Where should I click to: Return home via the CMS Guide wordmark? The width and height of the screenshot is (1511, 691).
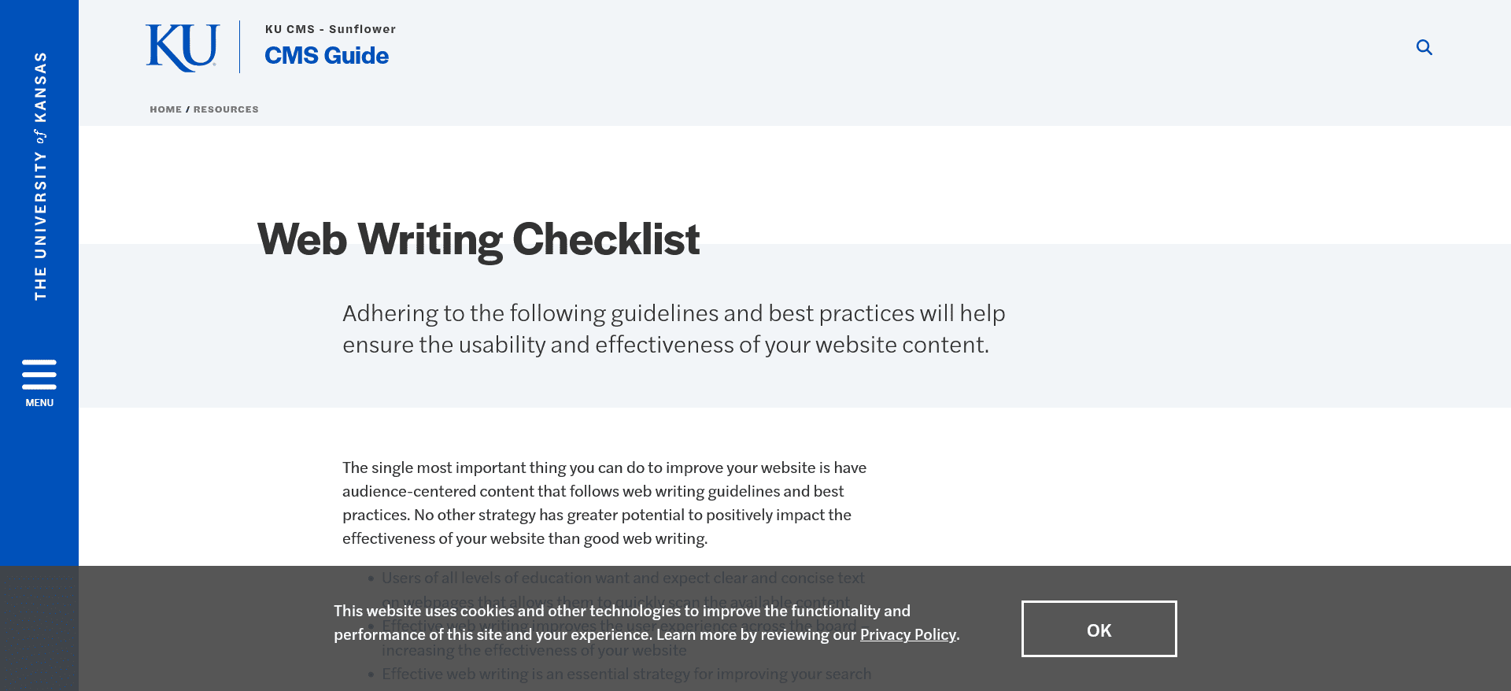pos(327,55)
